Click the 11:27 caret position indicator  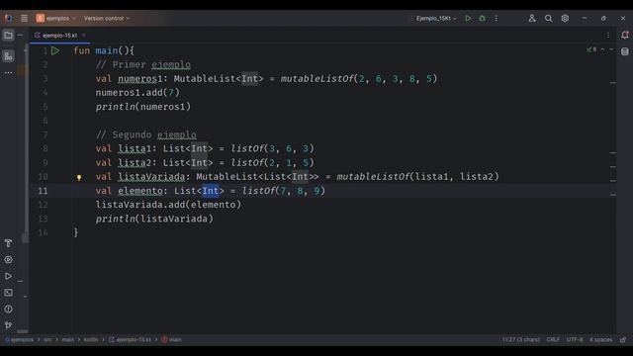click(x=521, y=339)
